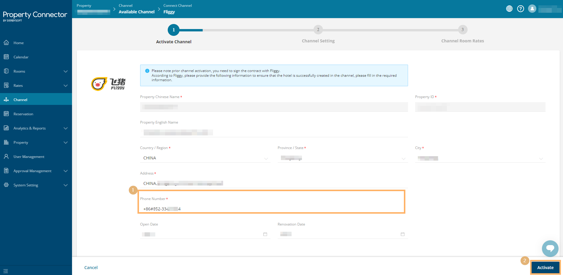
Task: Expand the Approval Management chevron
Action: pos(66,171)
